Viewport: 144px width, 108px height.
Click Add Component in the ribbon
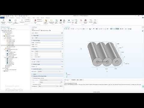(16, 21)
